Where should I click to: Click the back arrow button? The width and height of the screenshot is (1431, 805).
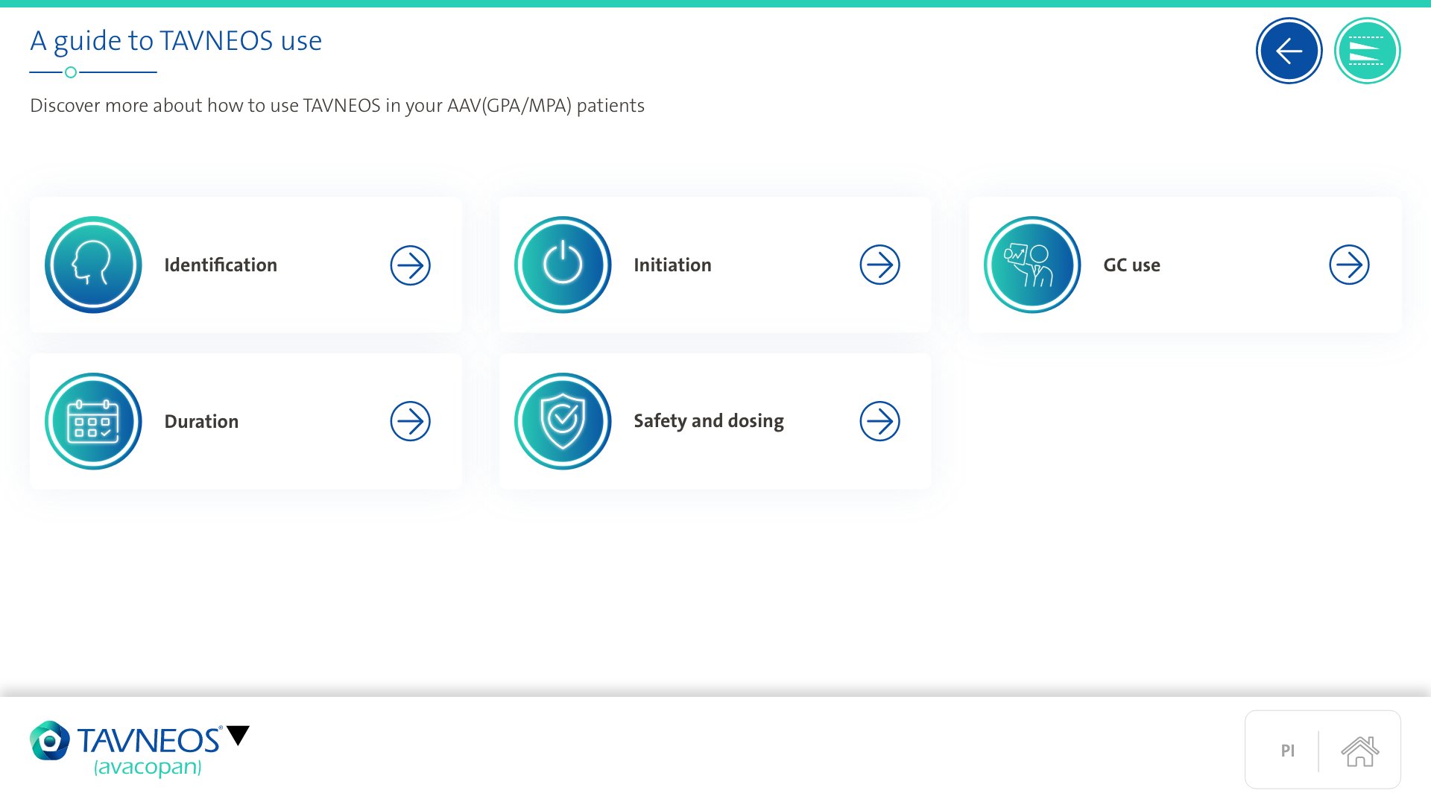1289,51
